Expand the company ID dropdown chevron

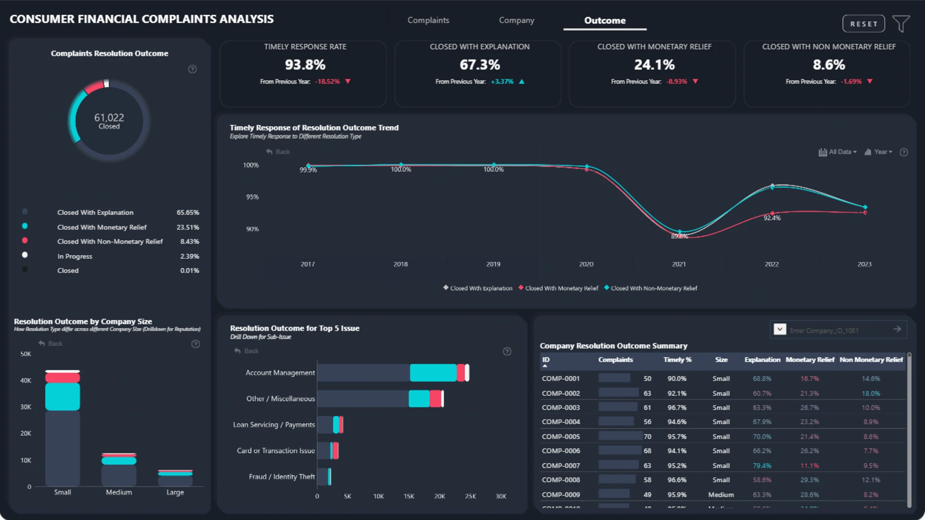click(780, 329)
